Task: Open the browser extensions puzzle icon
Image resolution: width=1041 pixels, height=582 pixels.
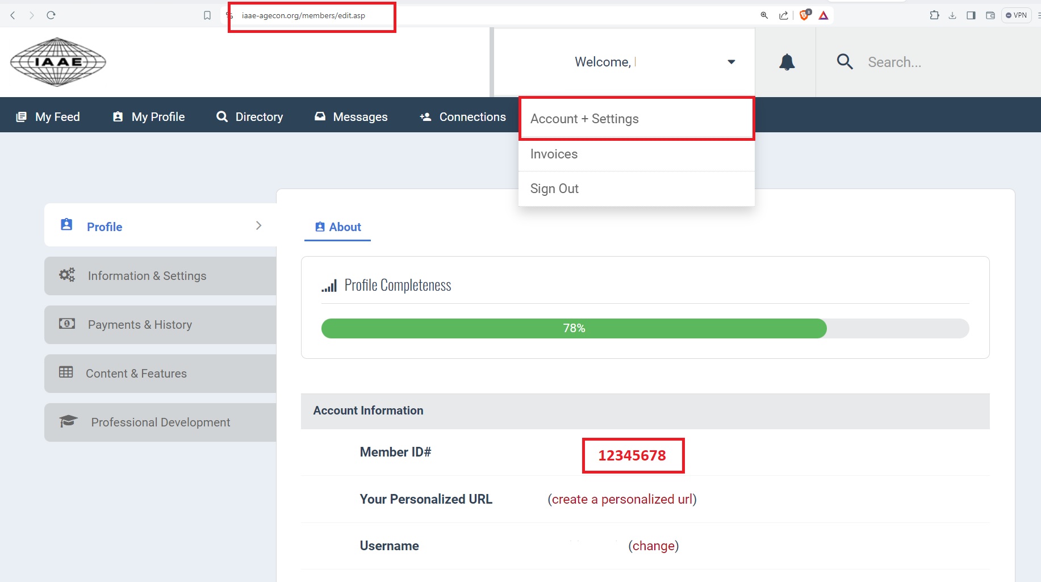Action: click(934, 15)
